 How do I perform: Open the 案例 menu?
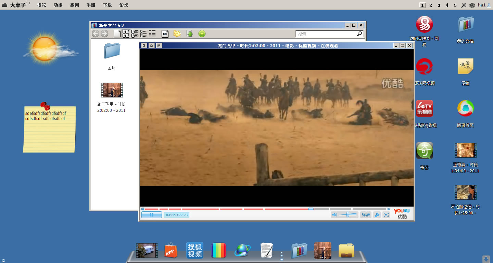[74, 5]
